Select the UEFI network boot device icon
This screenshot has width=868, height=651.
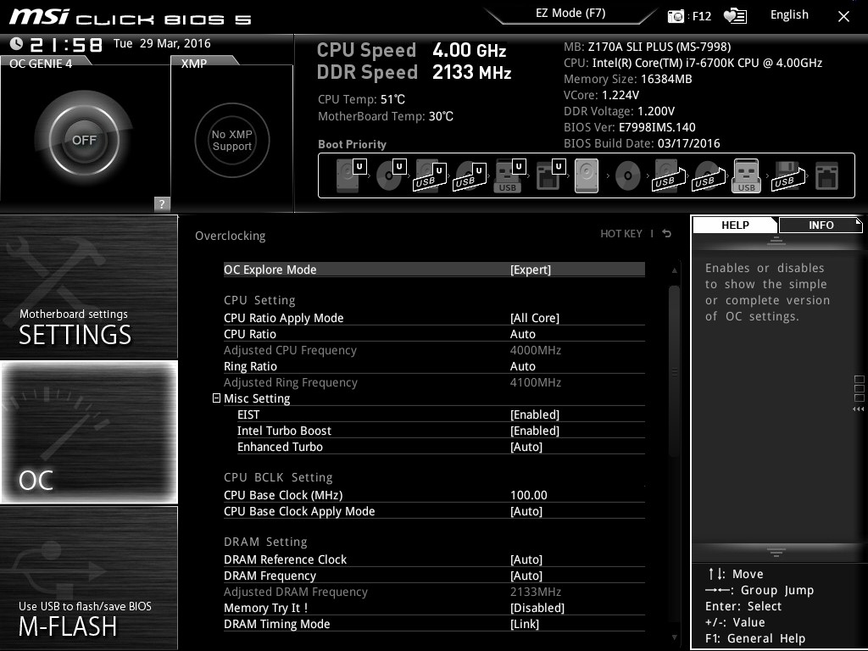coord(550,176)
